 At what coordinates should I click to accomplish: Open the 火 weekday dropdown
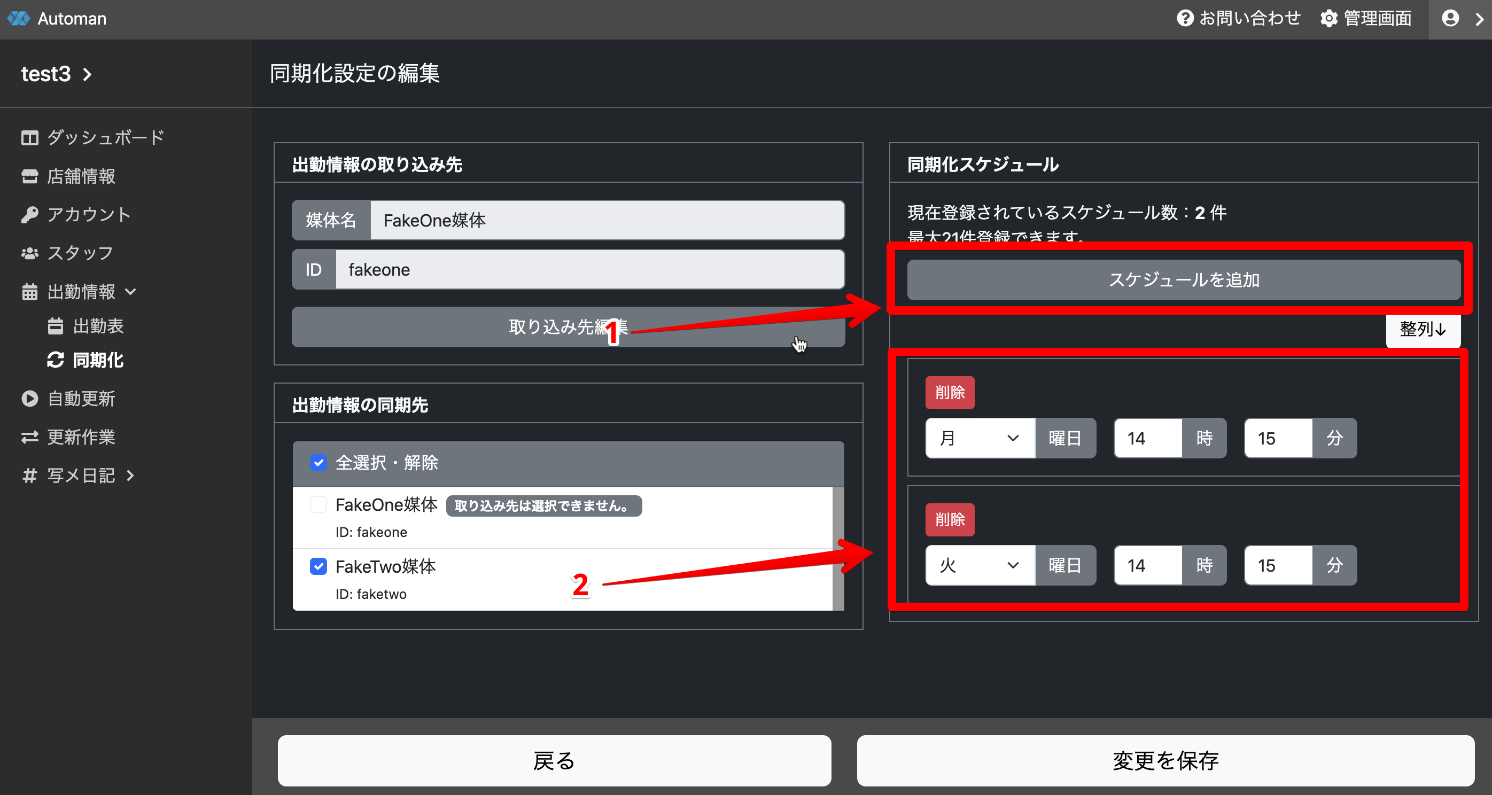tap(980, 565)
